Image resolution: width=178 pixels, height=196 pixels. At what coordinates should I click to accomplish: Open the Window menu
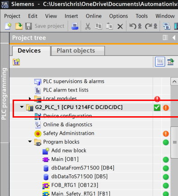[x=165, y=16]
